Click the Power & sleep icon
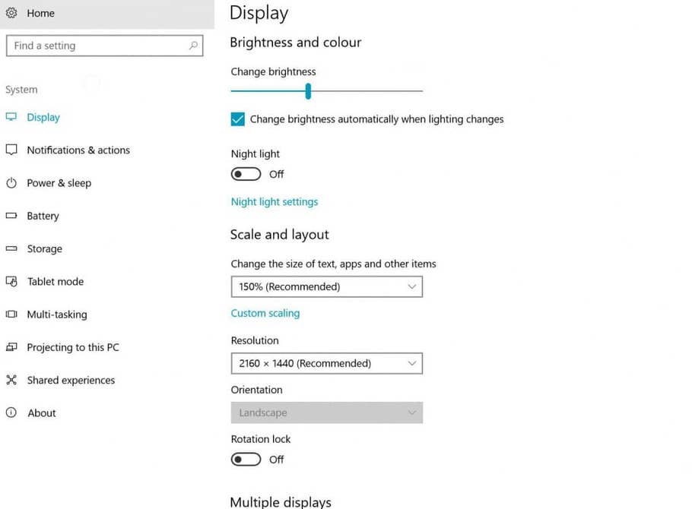The width and height of the screenshot is (692, 509). (x=11, y=183)
